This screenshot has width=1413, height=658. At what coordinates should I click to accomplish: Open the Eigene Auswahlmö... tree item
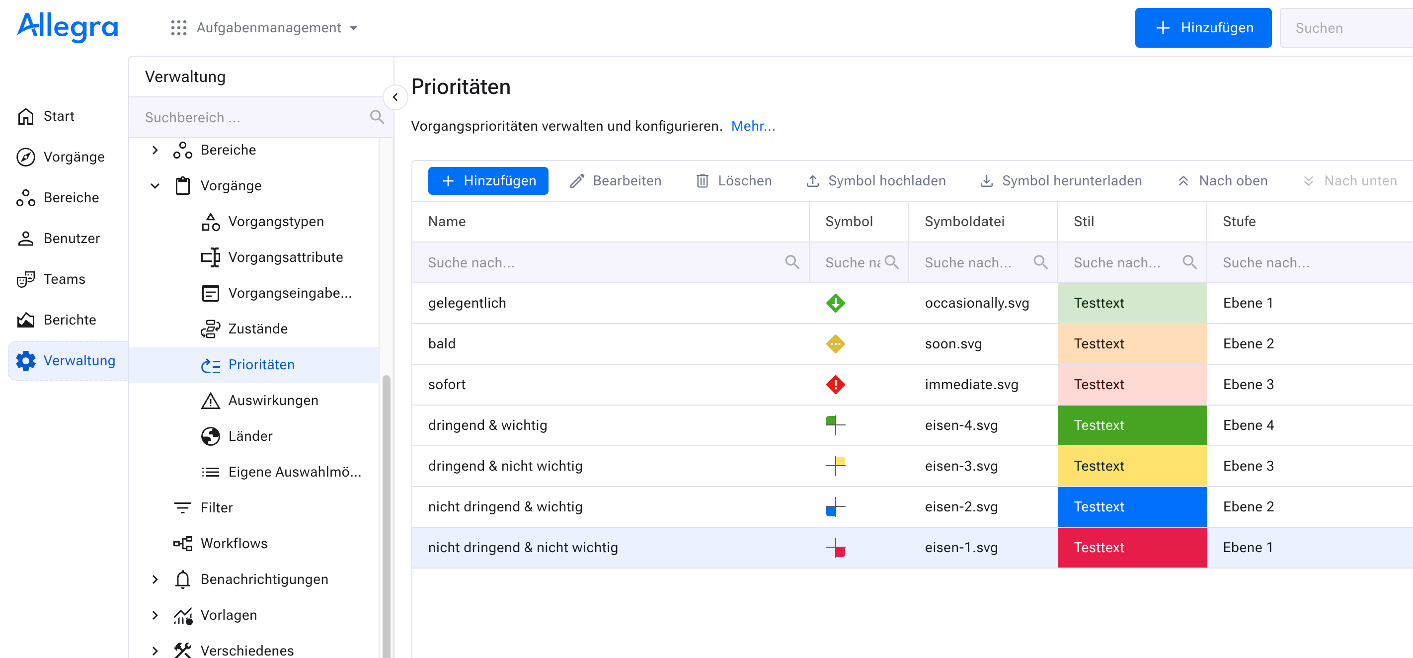[281, 472]
